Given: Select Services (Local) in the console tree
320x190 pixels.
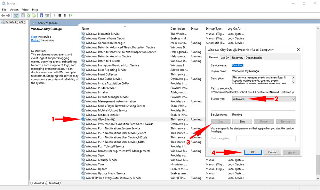Looking at the screenshot, I should [13, 22].
